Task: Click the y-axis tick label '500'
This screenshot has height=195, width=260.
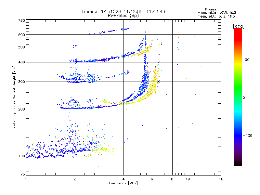Action: pyautogui.click(x=21, y=47)
